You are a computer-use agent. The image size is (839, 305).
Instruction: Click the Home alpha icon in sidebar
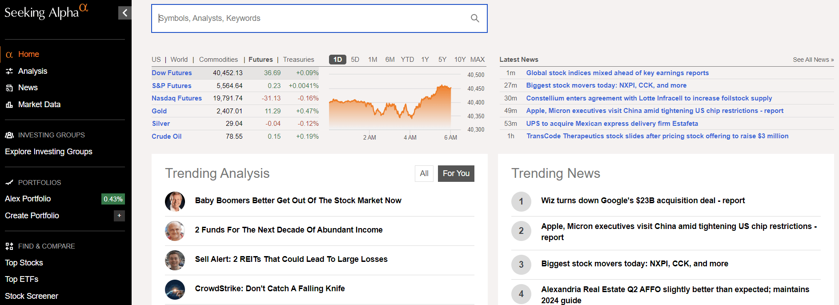pos(9,55)
